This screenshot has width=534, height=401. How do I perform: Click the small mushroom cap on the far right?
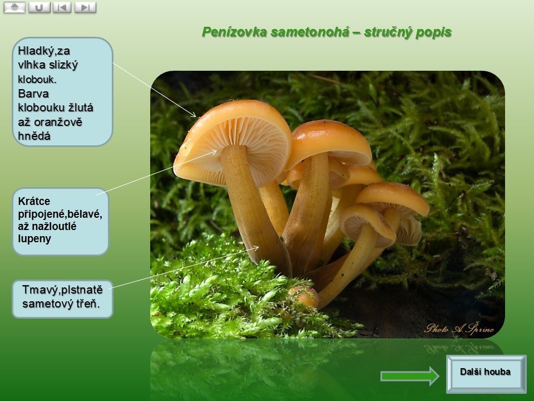pos(392,196)
